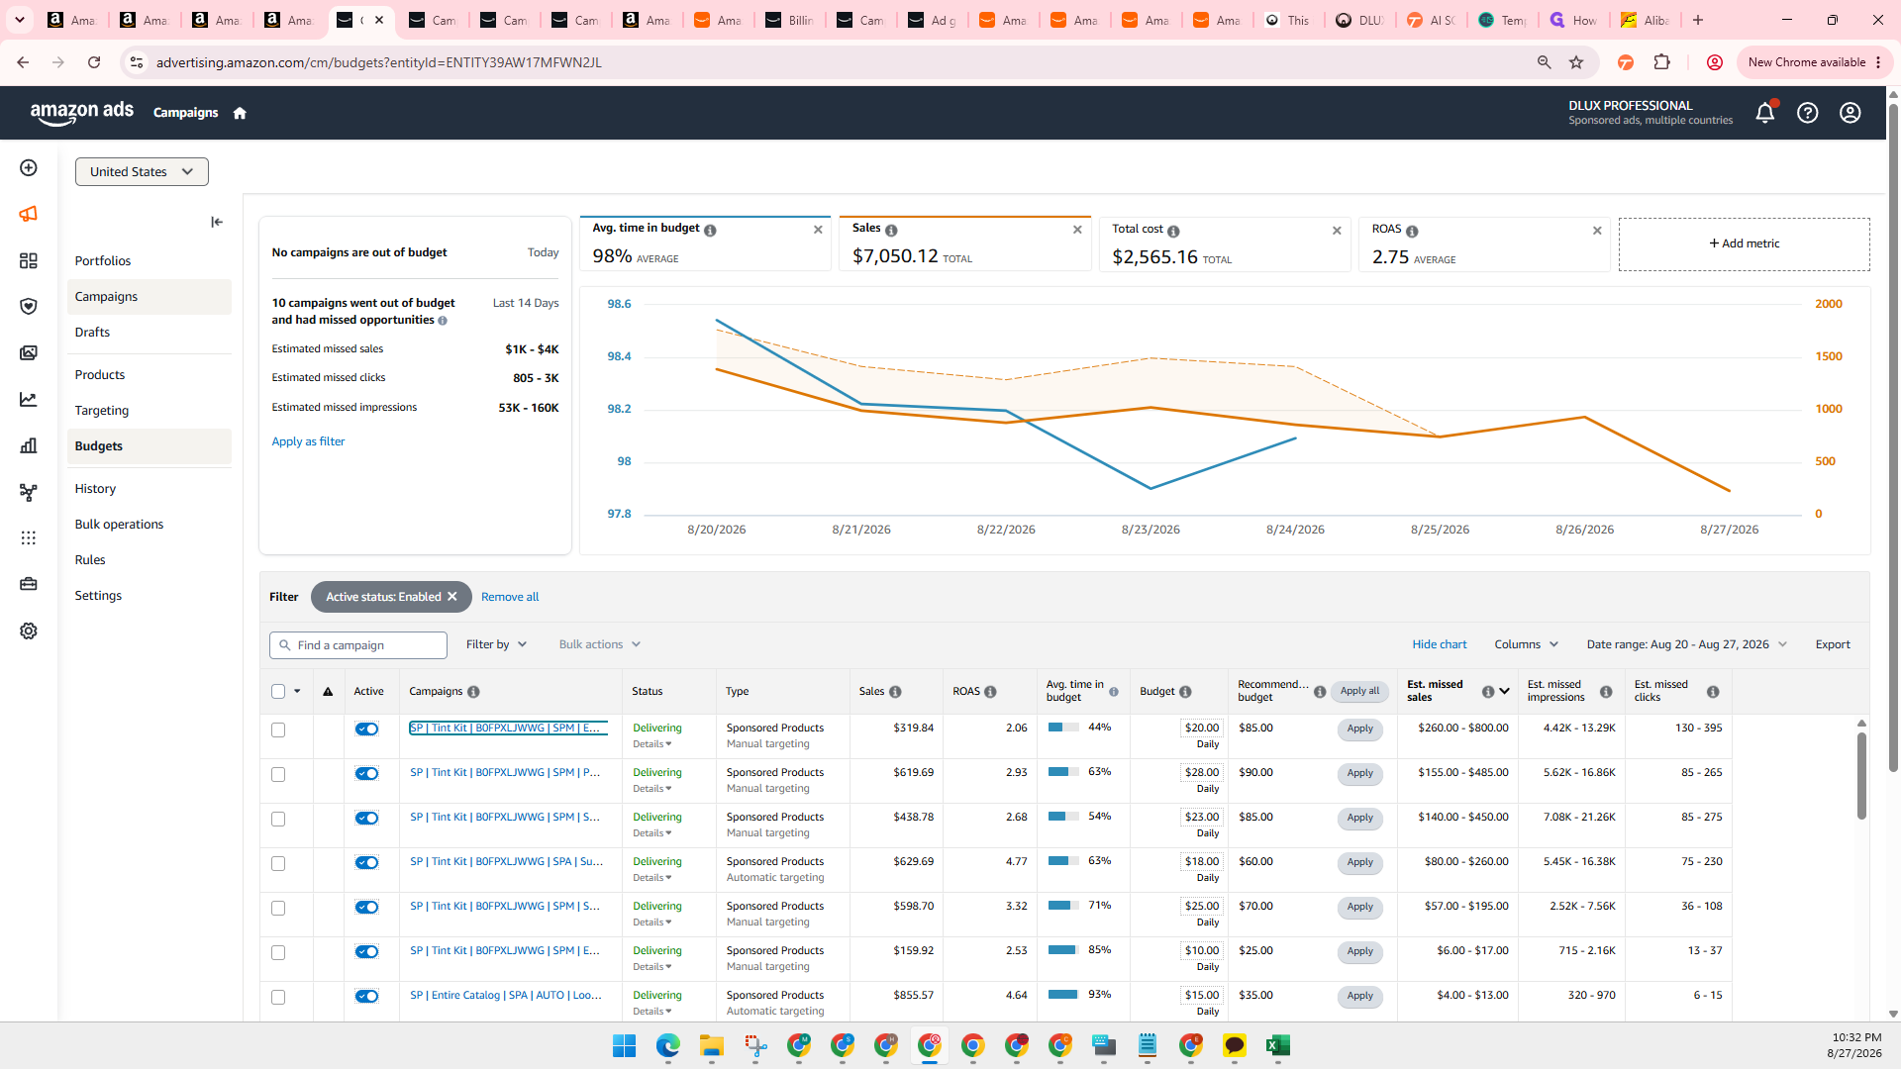The width and height of the screenshot is (1901, 1069).
Task: Open the Columns dropdown
Action: coord(1526,644)
